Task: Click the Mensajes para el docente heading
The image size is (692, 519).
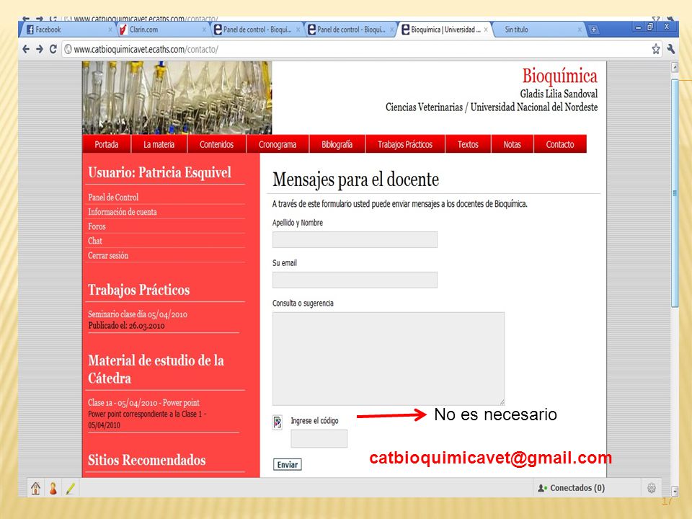Action: [355, 179]
